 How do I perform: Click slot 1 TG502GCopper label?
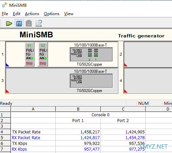[x=90, y=64]
